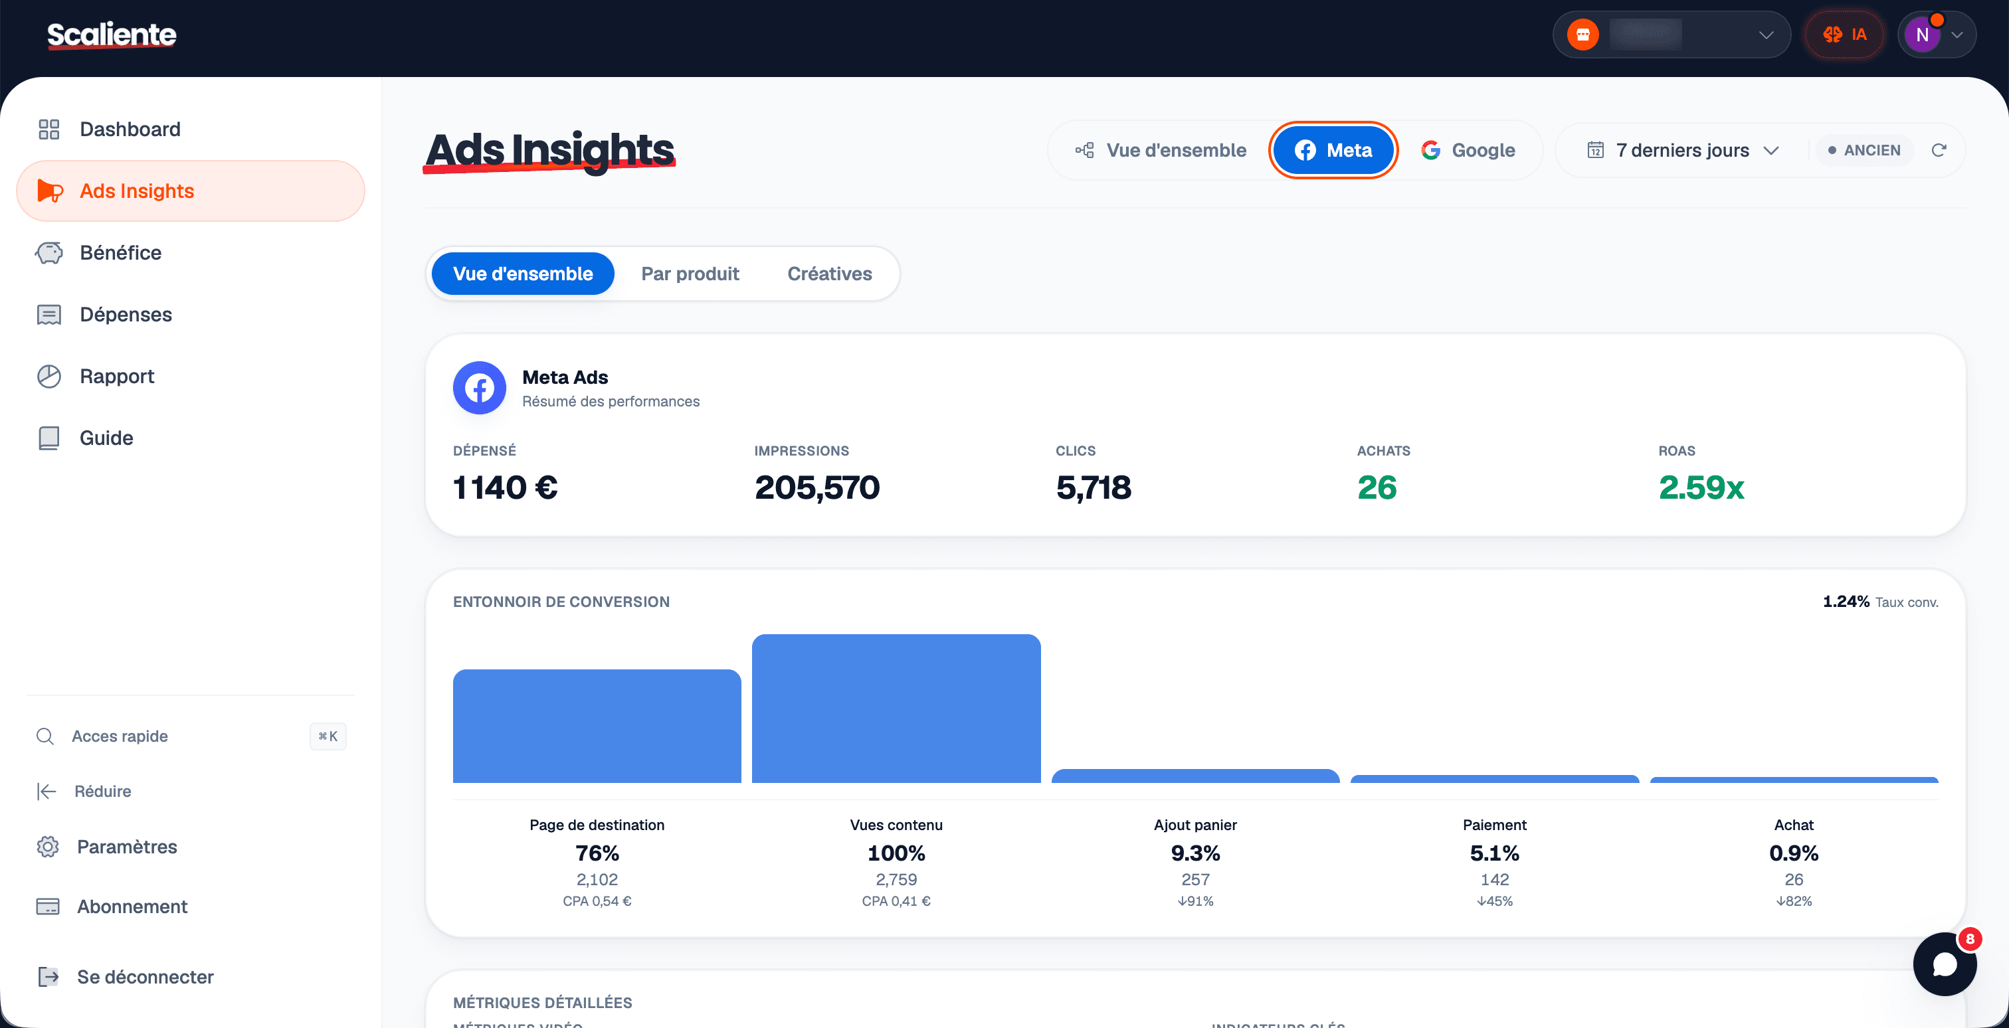
Task: Go to Dashboard in sidebar
Action: [190, 129]
